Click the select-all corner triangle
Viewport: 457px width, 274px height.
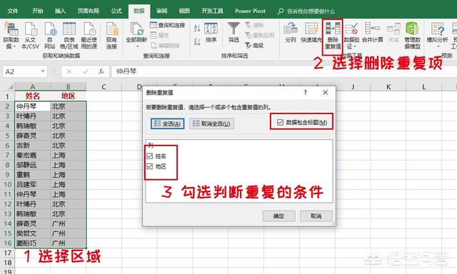click(10, 87)
